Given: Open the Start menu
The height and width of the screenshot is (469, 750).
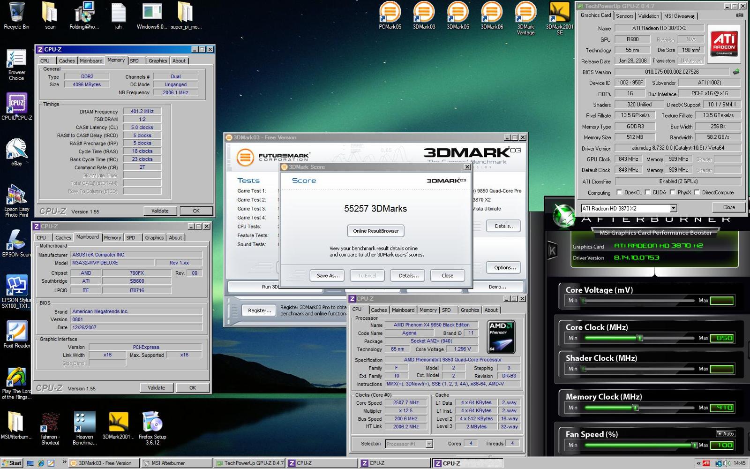Looking at the screenshot, I should click(x=12, y=463).
